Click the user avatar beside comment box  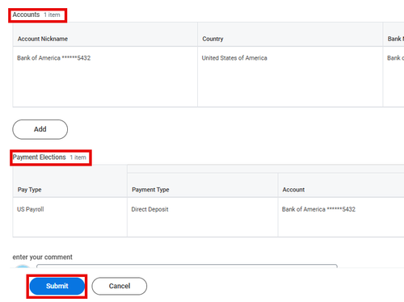coord(23,266)
